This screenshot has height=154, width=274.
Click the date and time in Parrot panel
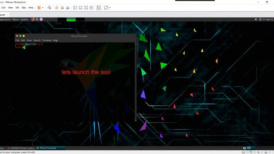tap(268, 19)
